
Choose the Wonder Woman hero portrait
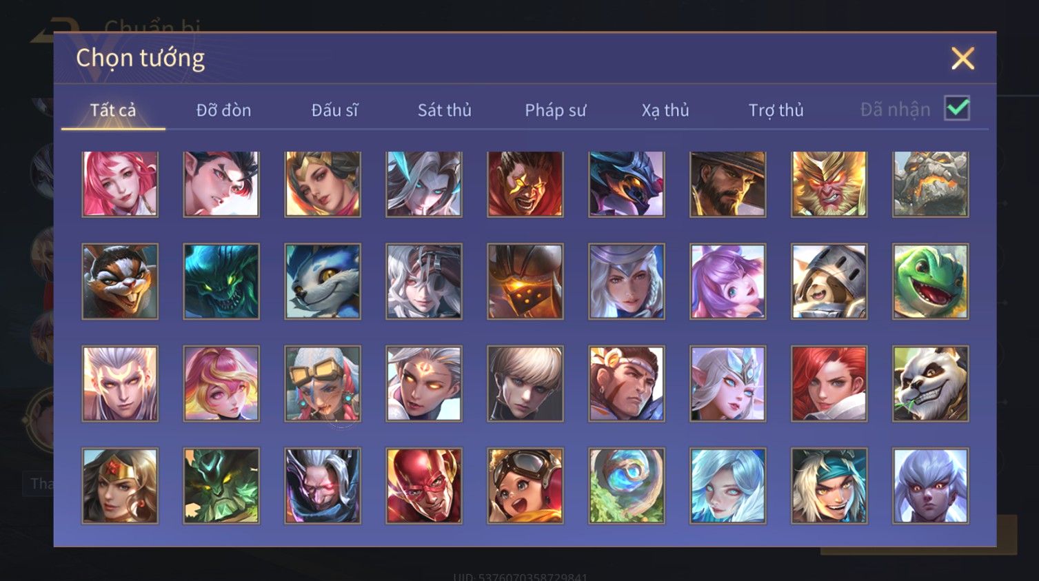coord(120,486)
